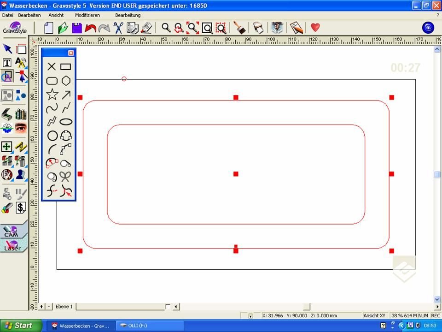Image resolution: width=442 pixels, height=332 pixels.
Task: Cut with the scissors icon
Action: pyautogui.click(x=118, y=28)
